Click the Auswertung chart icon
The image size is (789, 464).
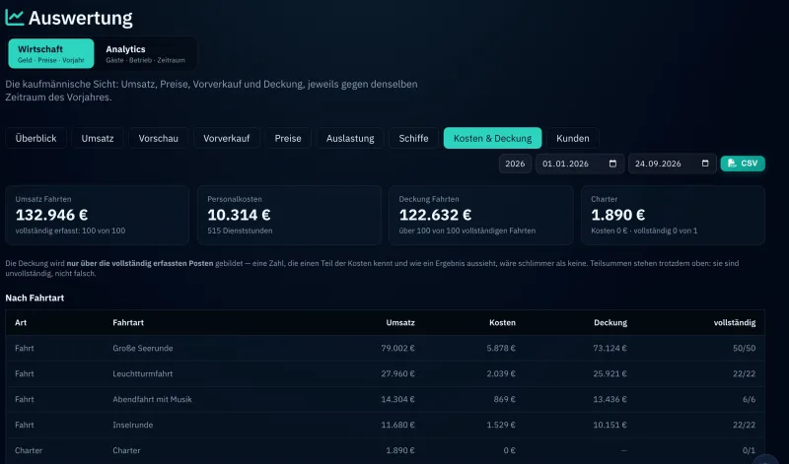point(15,18)
